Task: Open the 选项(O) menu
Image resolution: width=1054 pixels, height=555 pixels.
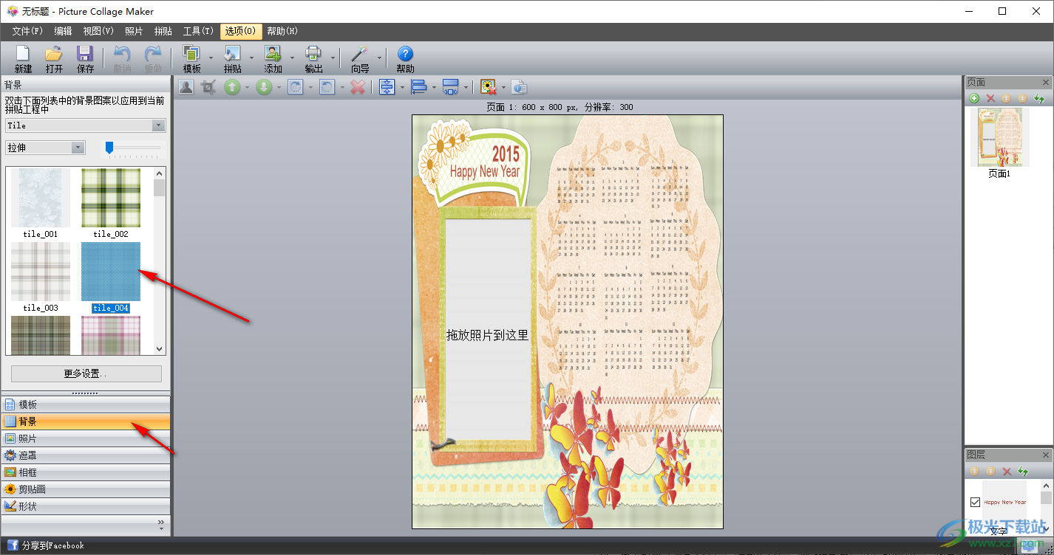Action: [x=241, y=31]
